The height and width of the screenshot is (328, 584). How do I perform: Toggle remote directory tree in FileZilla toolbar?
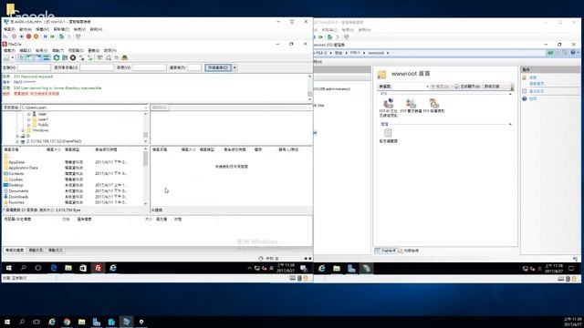pyautogui.click(x=38, y=58)
